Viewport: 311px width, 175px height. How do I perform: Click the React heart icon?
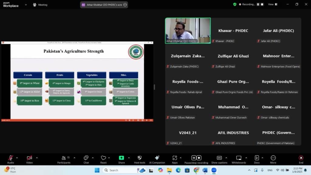[x=104, y=158]
